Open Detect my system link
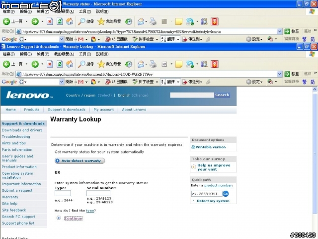Screen dimensions: 318x239 (213, 201)
